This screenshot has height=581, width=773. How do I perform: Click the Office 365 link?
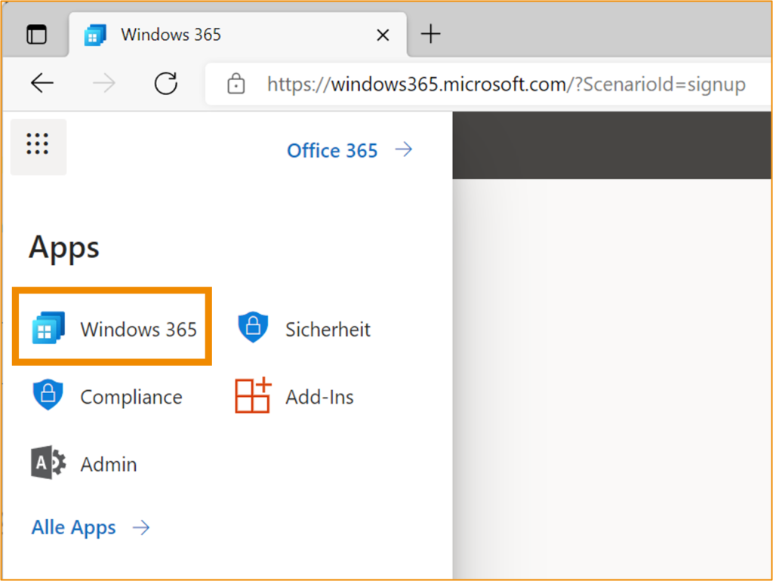click(332, 150)
